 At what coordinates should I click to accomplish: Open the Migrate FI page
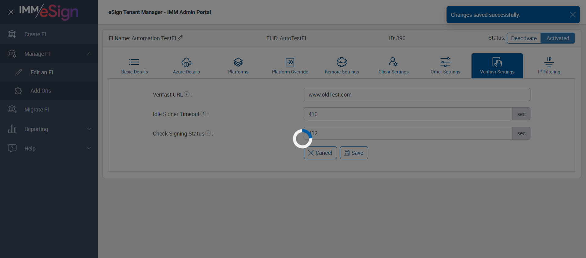49,109
